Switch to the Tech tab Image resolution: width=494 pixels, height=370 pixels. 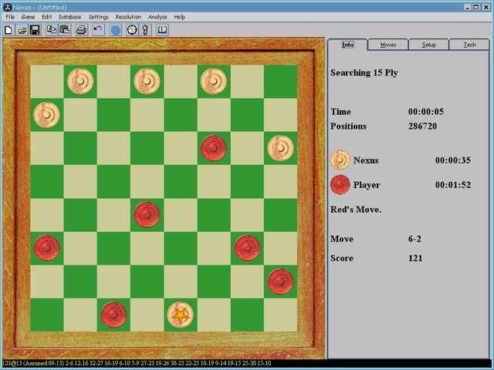pos(469,45)
